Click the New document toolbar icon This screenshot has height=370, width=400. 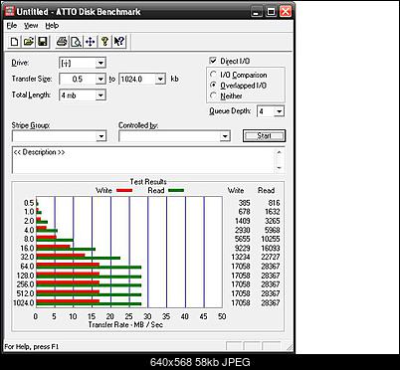point(14,42)
